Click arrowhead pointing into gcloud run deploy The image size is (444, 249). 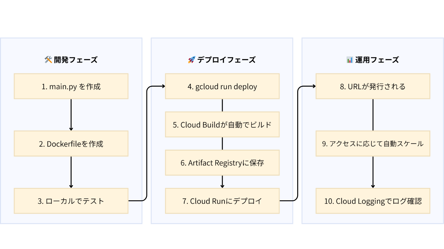163,86
